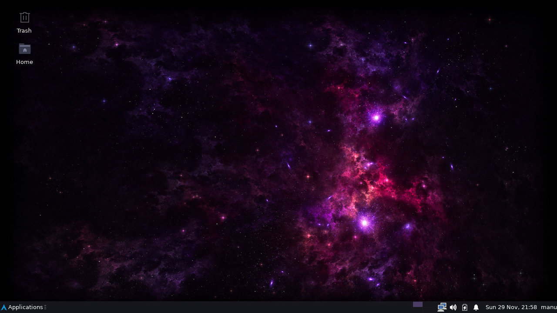The image size is (557, 313).
Task: Open the volume speaker icon
Action: pos(453,307)
